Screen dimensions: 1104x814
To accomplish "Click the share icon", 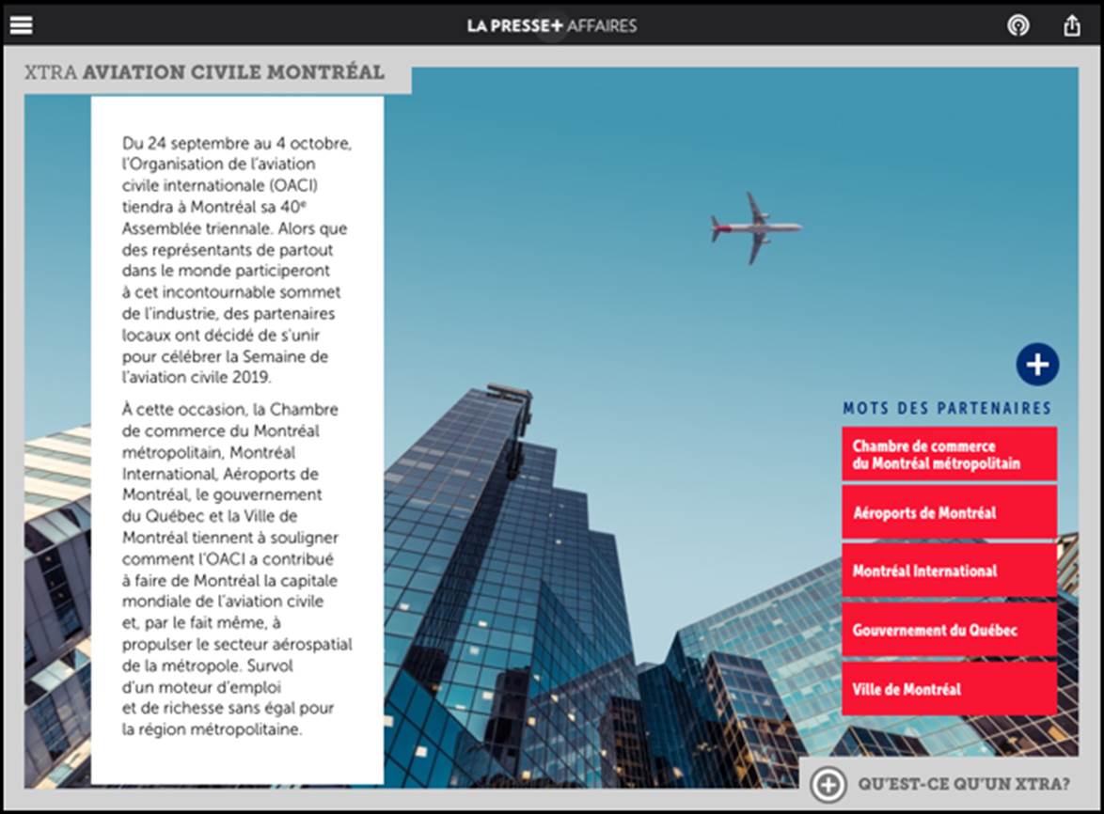I will [x=1072, y=25].
